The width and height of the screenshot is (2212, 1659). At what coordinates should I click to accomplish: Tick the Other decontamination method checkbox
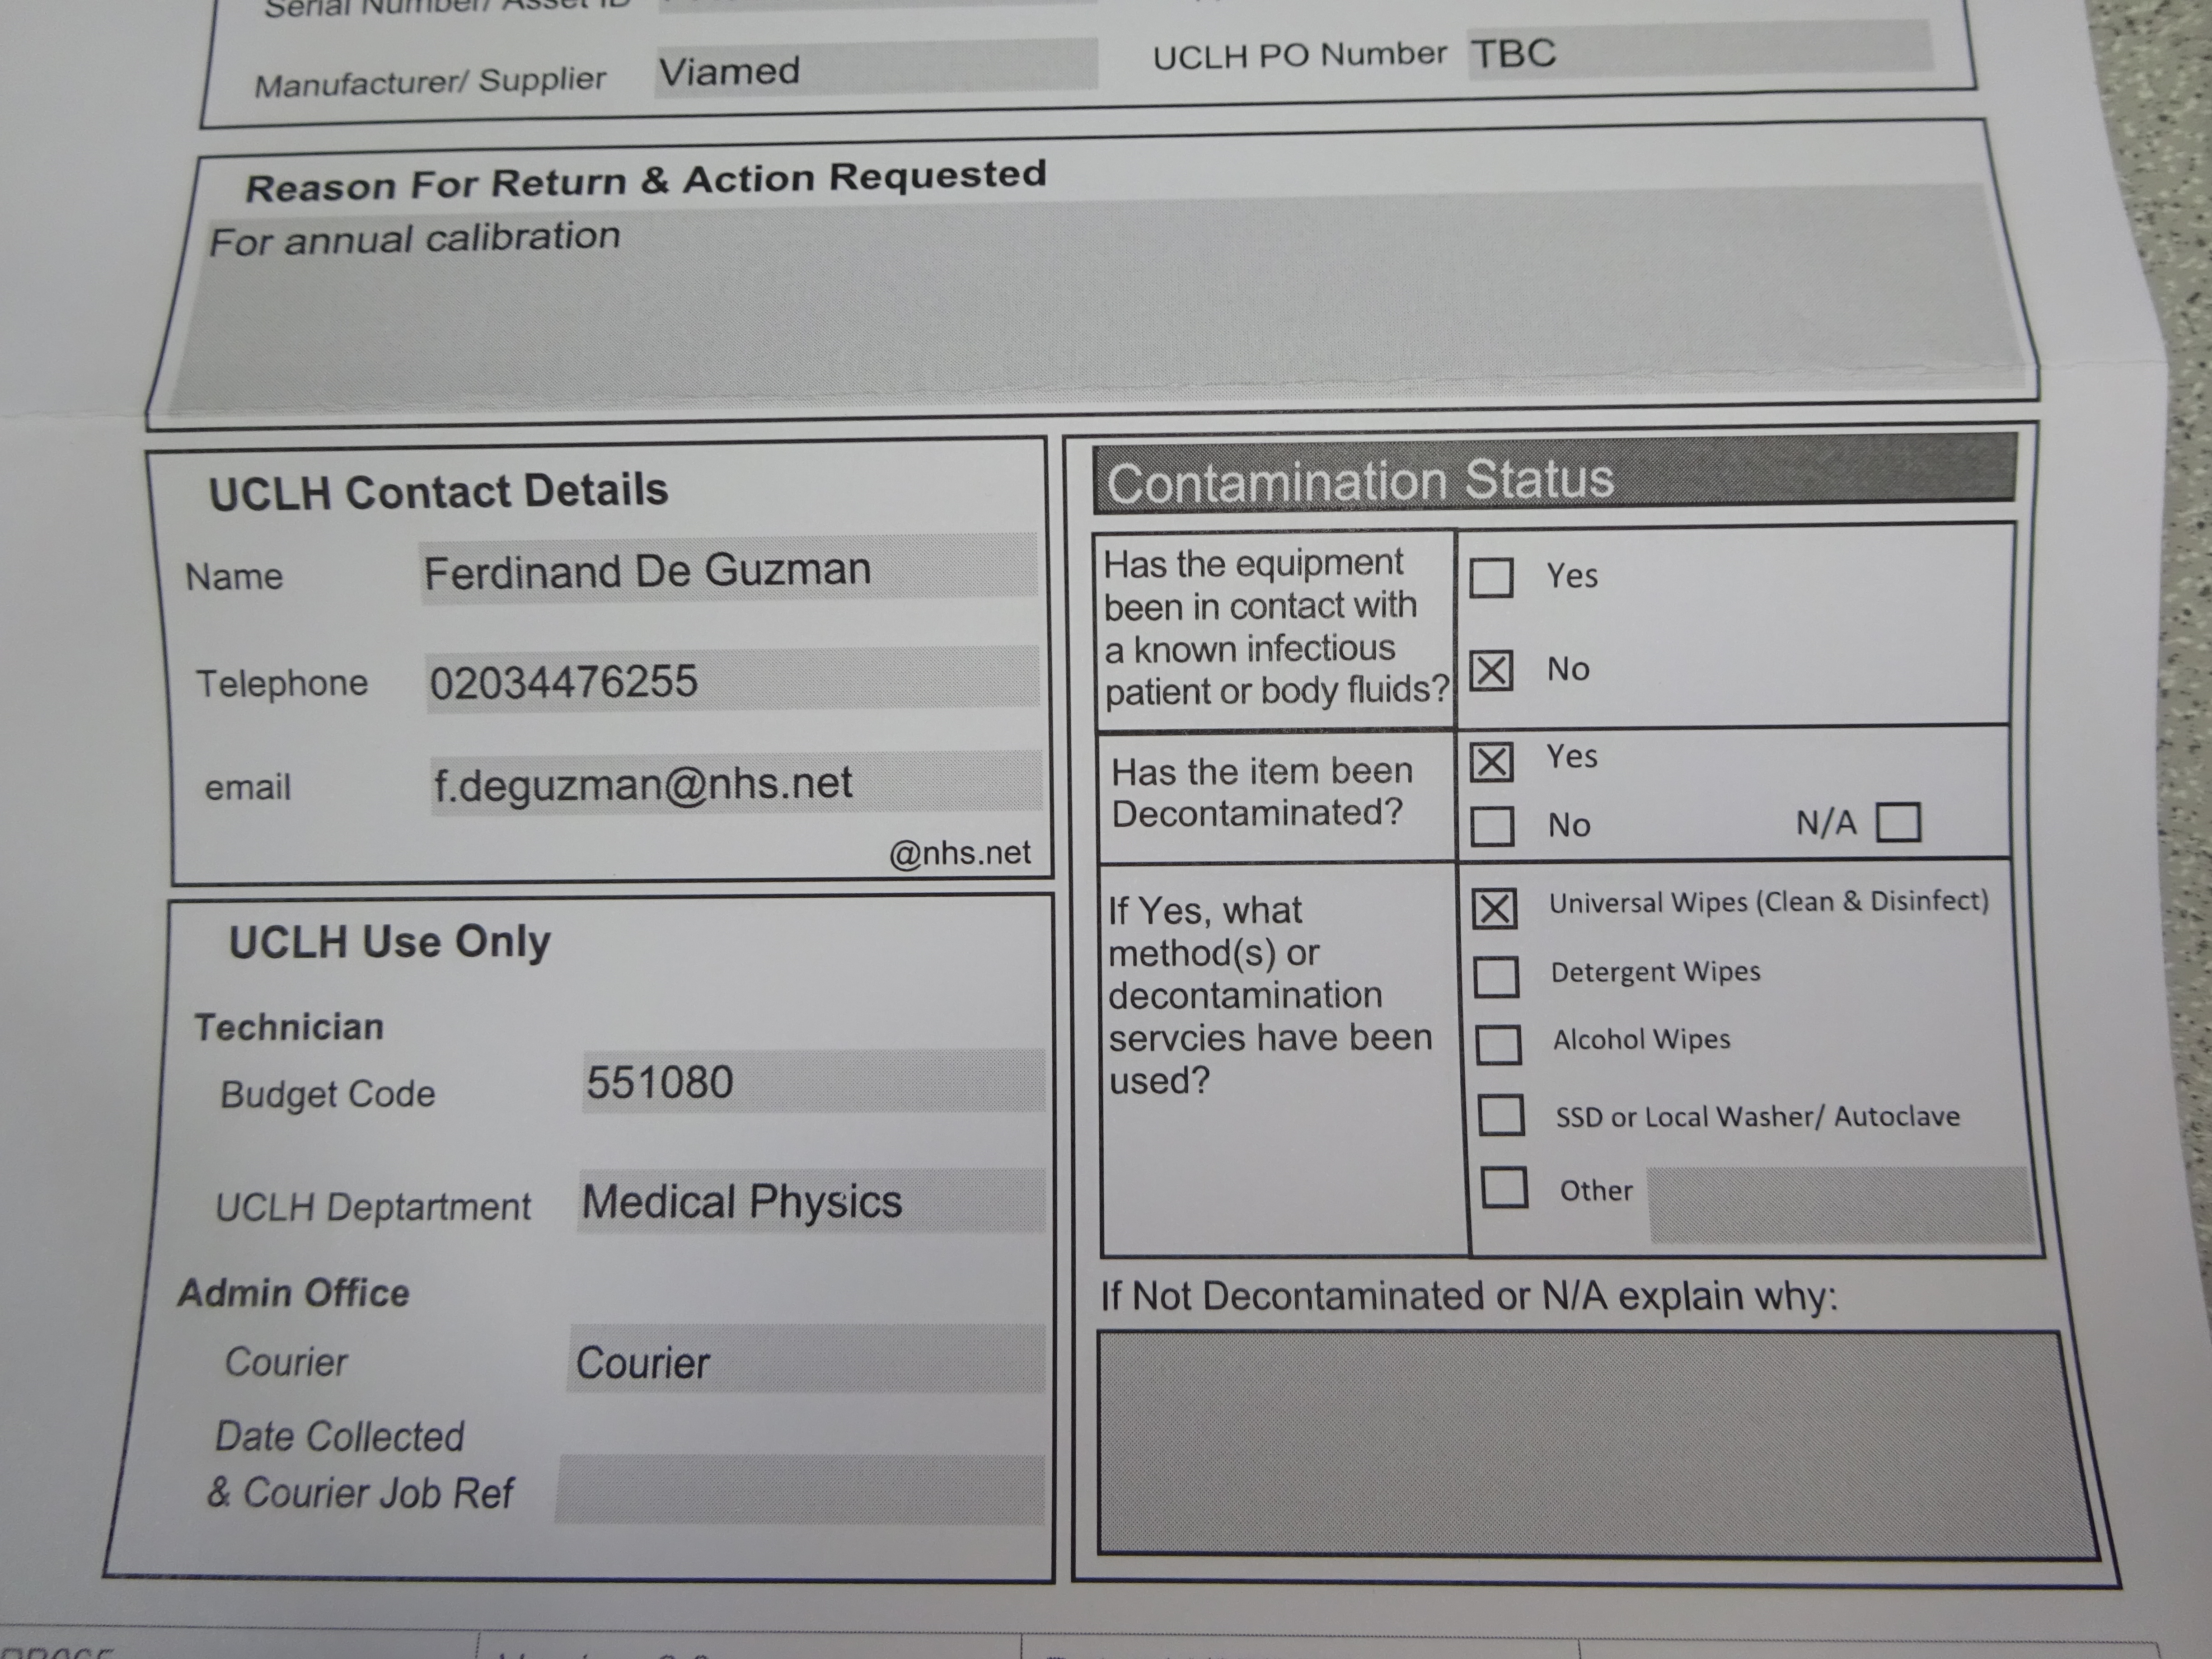[x=1504, y=1187]
